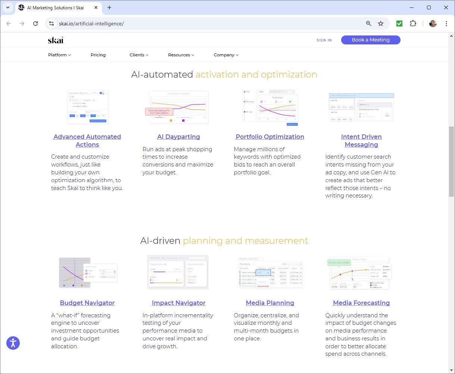The height and width of the screenshot is (374, 455).
Task: Click the Budget Navigator graph illustration
Action: (88, 272)
